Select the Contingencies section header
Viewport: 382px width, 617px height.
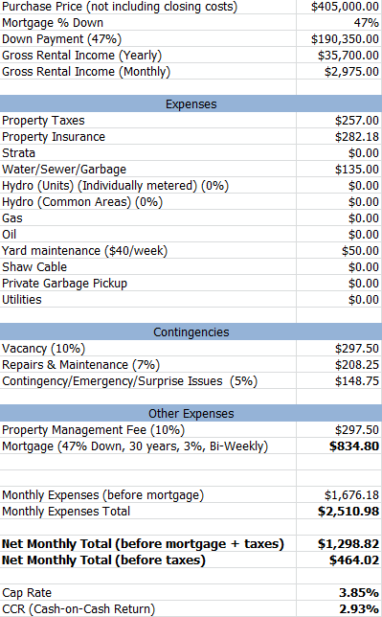click(191, 332)
